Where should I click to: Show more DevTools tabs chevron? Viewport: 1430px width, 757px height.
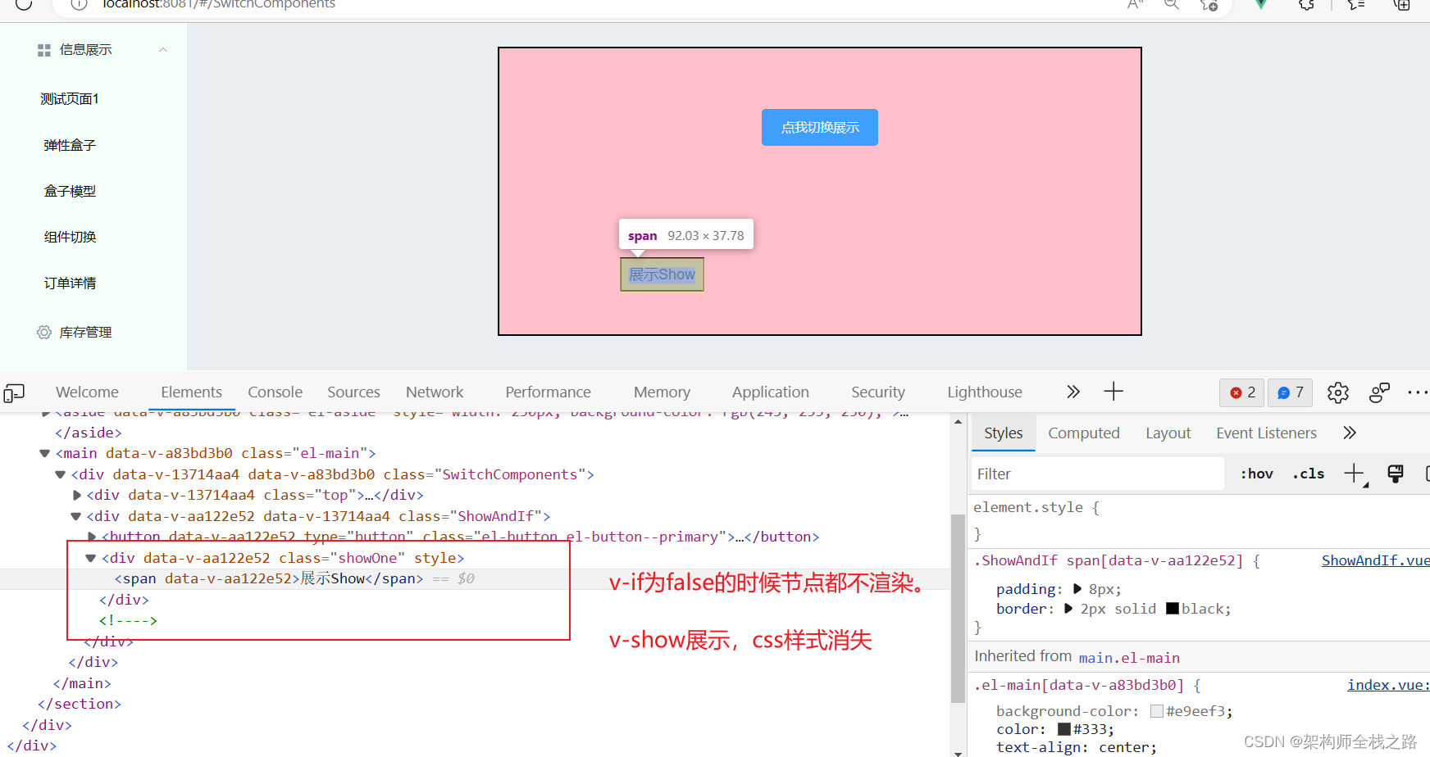click(x=1072, y=392)
